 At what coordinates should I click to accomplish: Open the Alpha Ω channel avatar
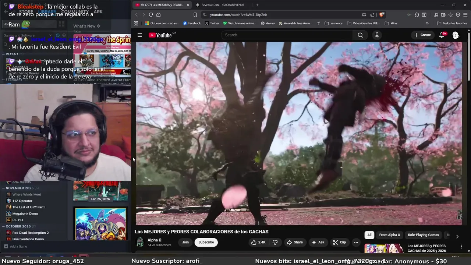point(140,242)
